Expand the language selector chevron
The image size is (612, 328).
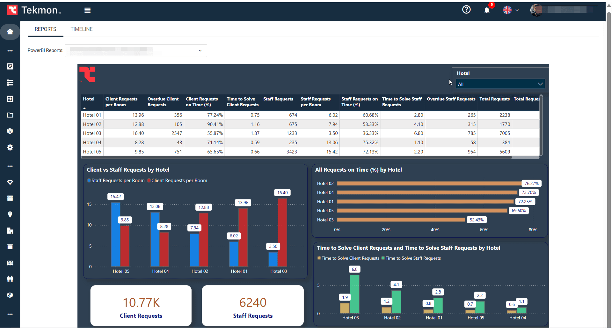[518, 10]
